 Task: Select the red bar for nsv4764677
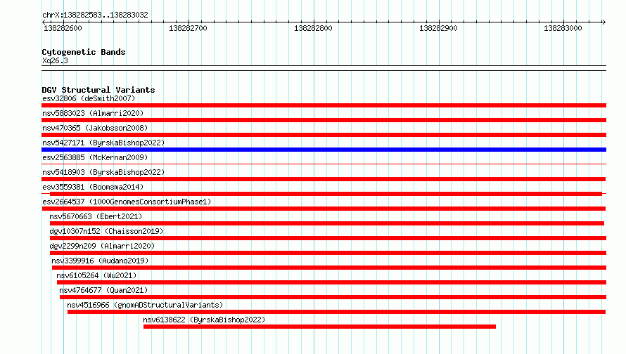pos(333,297)
